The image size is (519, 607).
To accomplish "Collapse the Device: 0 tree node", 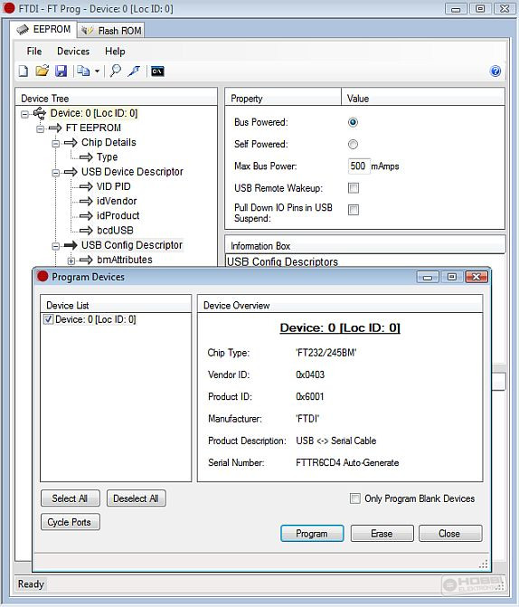I will pyautogui.click(x=24, y=114).
